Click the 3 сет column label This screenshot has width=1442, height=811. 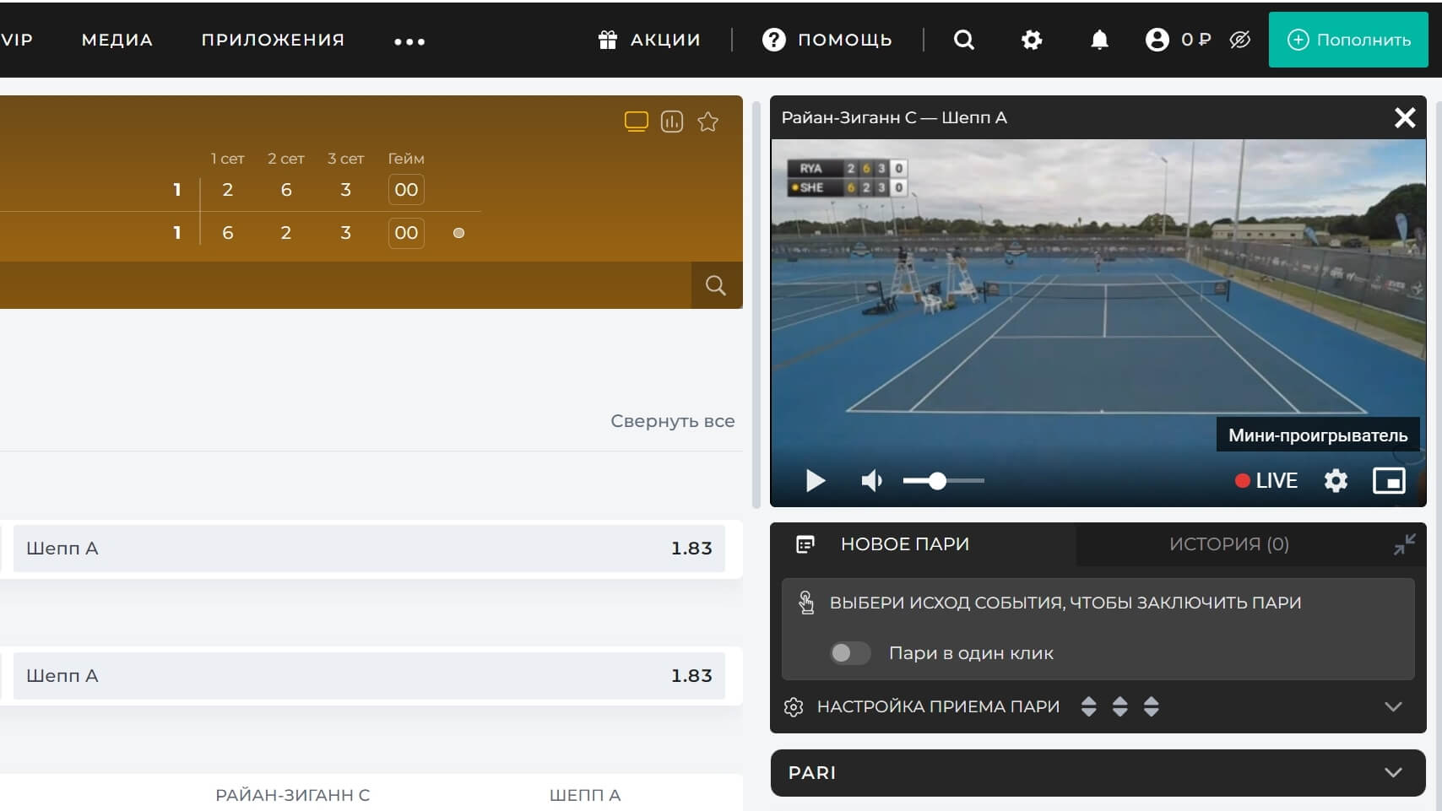345,159
